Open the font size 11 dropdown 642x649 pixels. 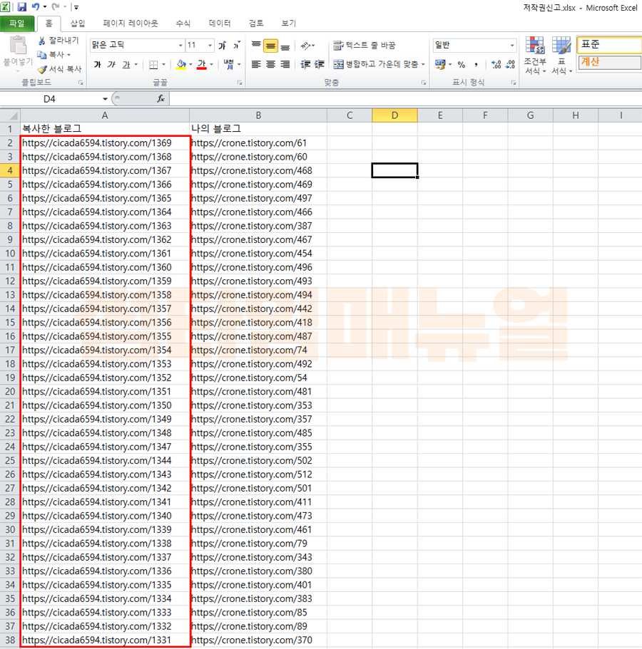210,45
